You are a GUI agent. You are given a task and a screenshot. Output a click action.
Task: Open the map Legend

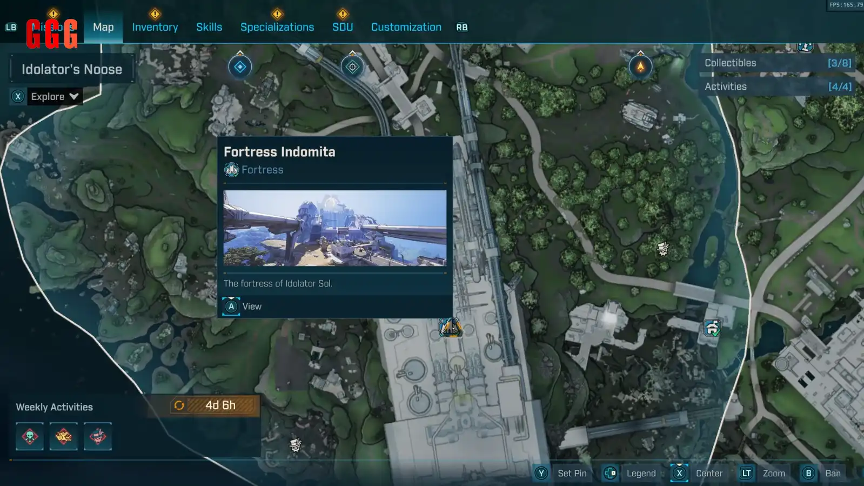(x=641, y=473)
